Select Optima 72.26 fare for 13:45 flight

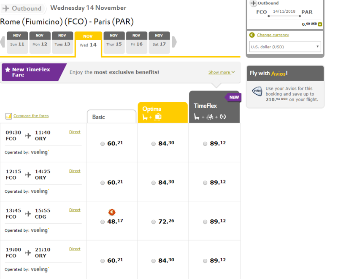(x=153, y=222)
